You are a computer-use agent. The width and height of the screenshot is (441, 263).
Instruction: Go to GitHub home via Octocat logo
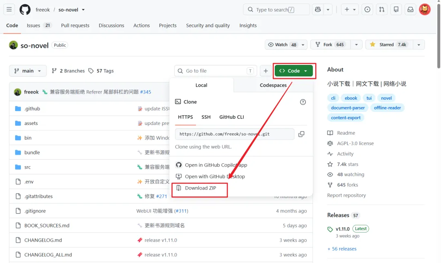click(25, 9)
